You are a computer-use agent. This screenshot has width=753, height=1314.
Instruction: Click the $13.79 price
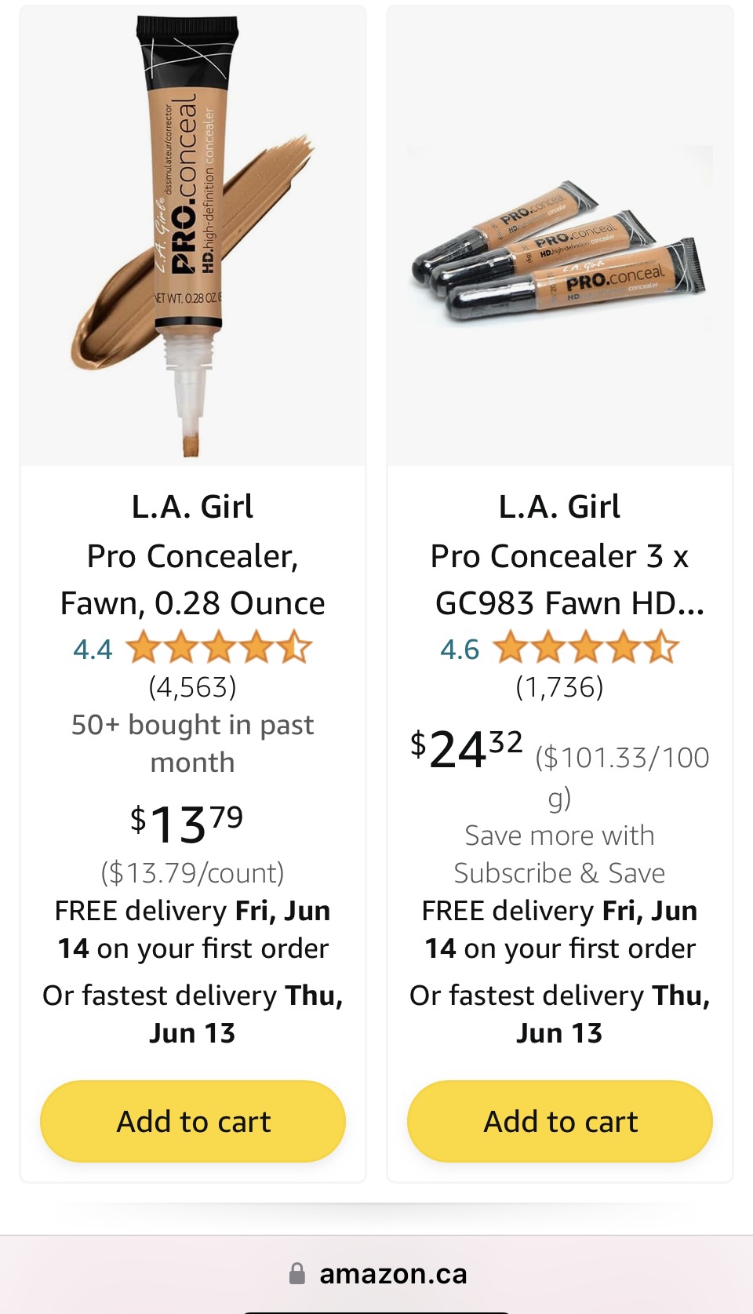click(x=187, y=824)
